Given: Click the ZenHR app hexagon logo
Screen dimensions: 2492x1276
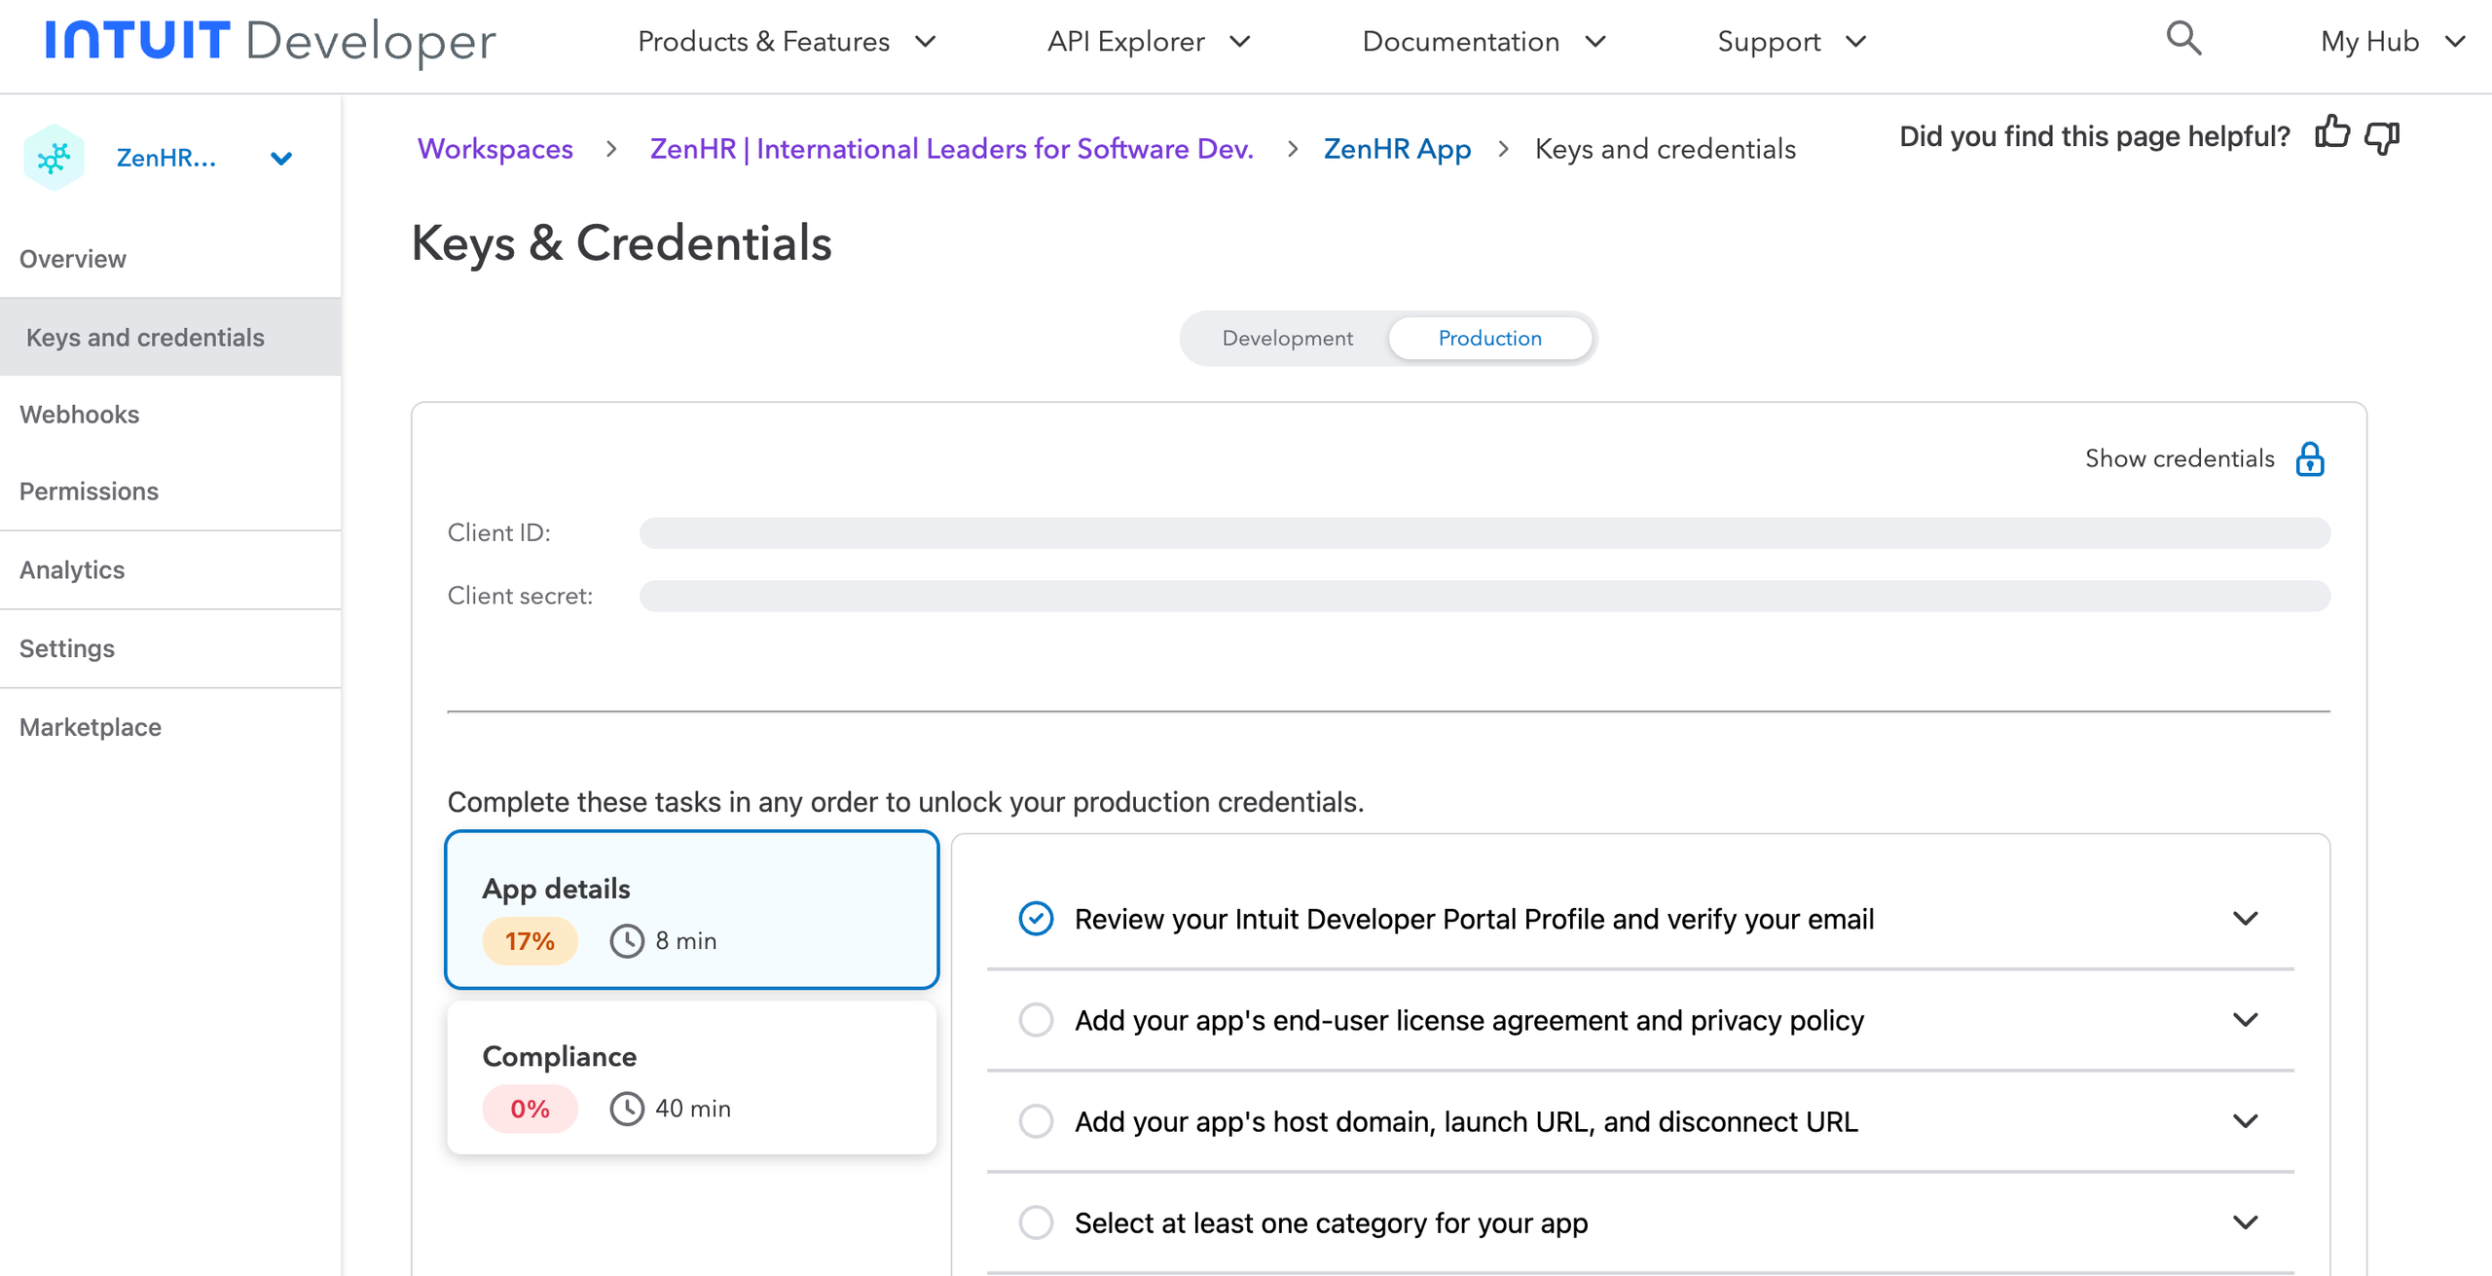Looking at the screenshot, I should pos(54,158).
